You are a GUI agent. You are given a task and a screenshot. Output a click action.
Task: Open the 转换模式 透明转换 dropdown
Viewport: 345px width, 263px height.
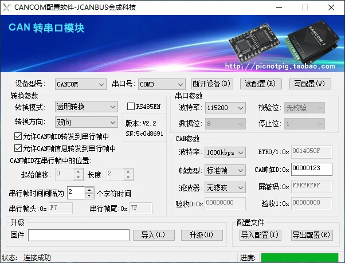[x=86, y=107]
